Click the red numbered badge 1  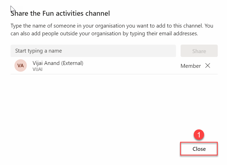click(x=199, y=135)
